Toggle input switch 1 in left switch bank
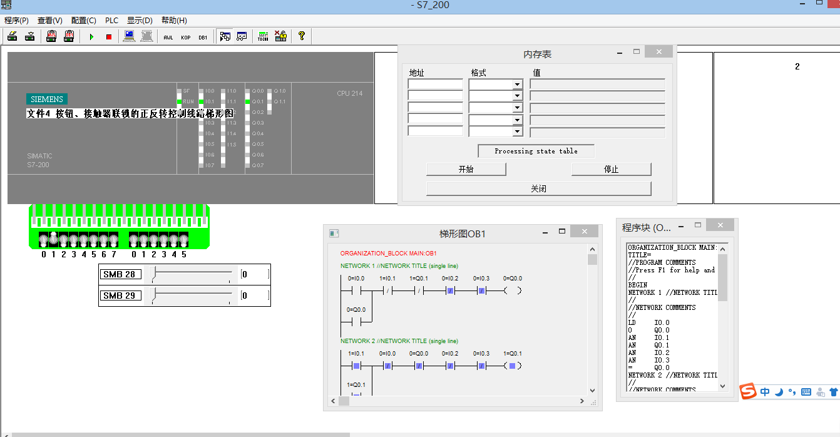This screenshot has height=437, width=840. pos(54,239)
